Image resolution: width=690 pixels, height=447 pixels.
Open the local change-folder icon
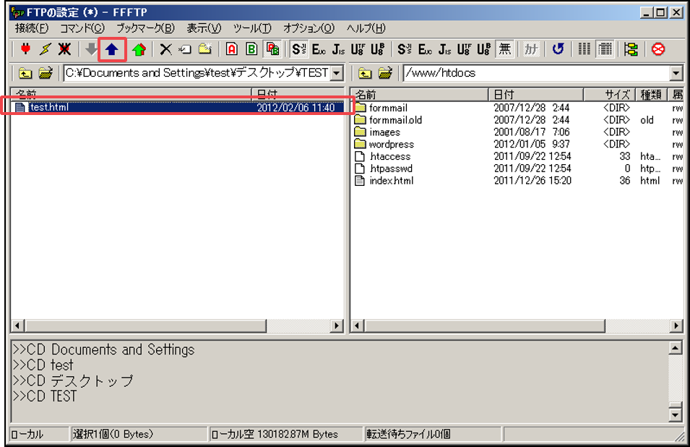point(46,73)
